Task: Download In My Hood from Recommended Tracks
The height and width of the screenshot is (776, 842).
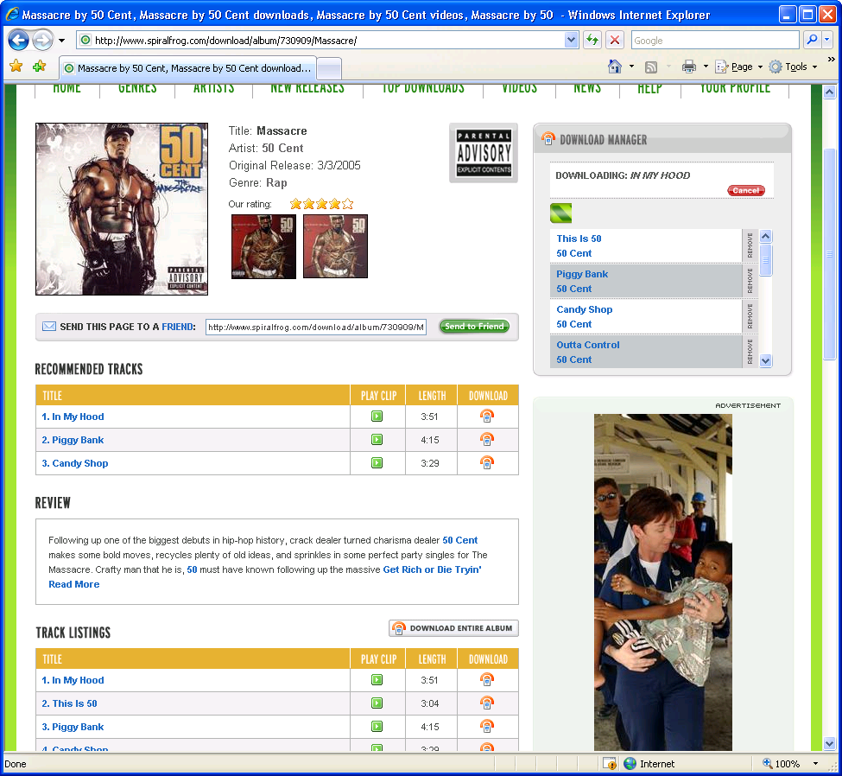Action: click(x=486, y=416)
